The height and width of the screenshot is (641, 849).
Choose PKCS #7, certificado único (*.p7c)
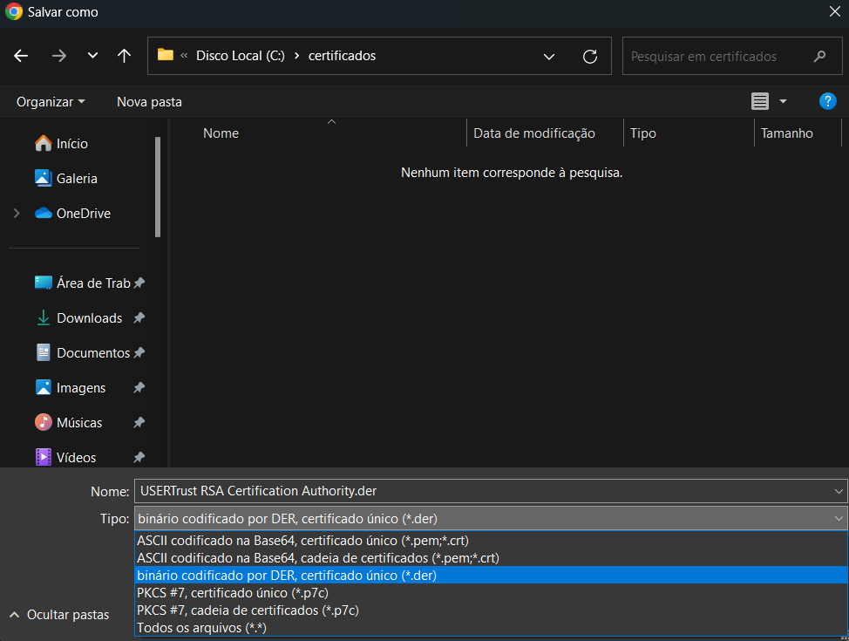(x=491, y=593)
